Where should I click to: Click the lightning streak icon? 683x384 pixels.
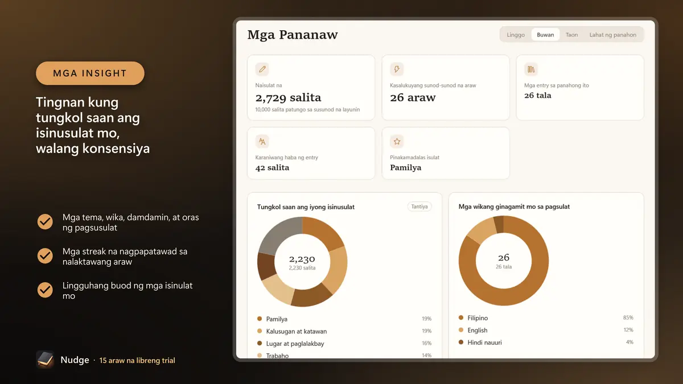[x=397, y=69]
